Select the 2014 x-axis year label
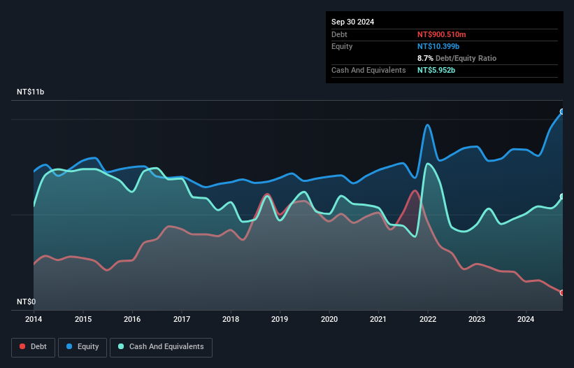574x368 pixels. coord(34,320)
